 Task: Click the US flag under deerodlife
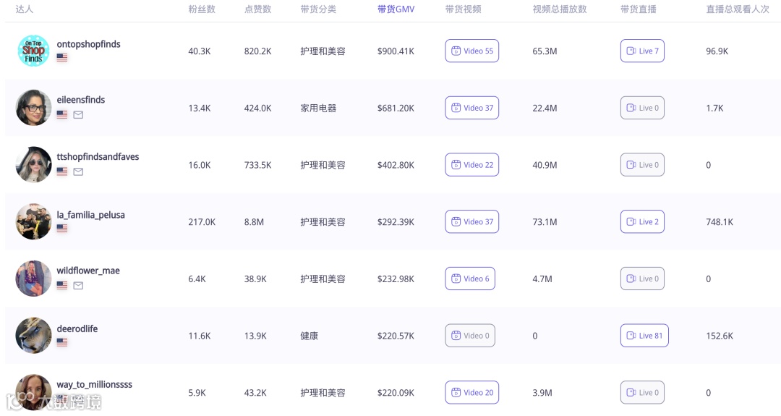tap(61, 342)
